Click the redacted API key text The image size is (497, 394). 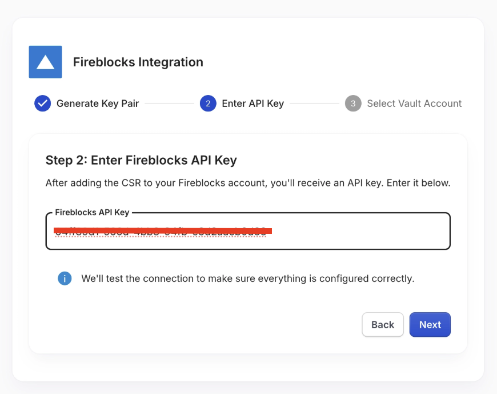pyautogui.click(x=163, y=231)
